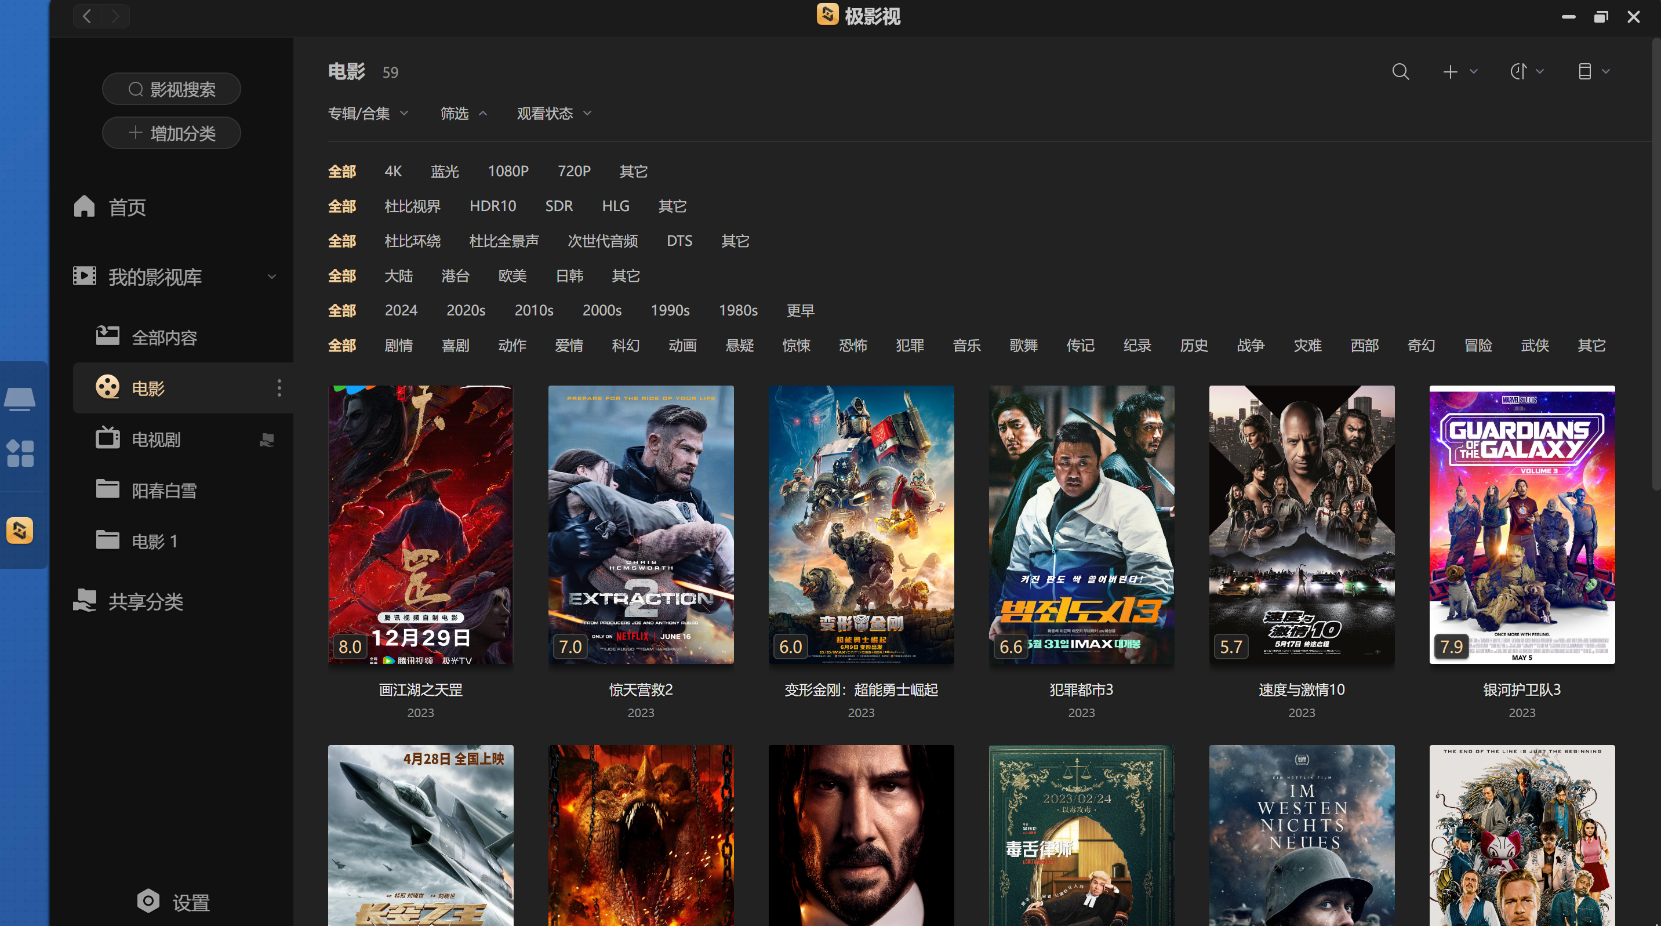Open 我的影视库 library section
Screen dimensions: 1661x926
(x=137, y=277)
